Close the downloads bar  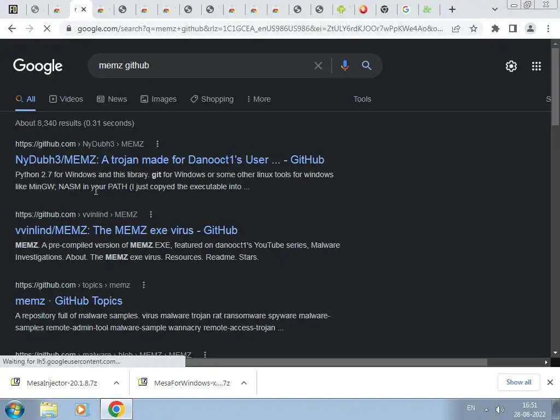[550, 382]
